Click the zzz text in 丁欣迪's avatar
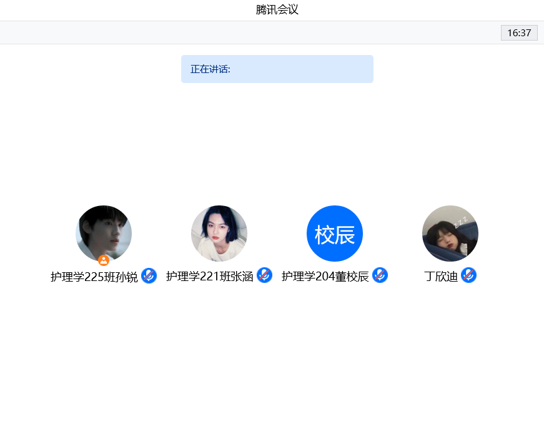This screenshot has height=429, width=544. [x=462, y=221]
